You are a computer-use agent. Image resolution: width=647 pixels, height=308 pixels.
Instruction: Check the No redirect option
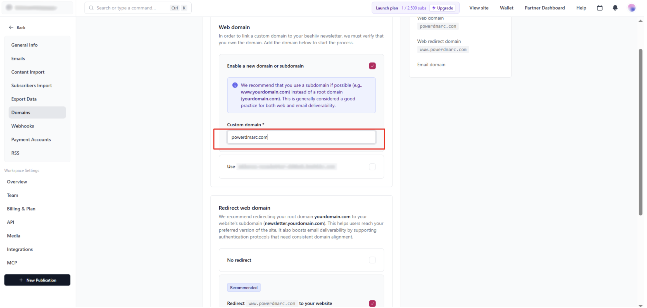pyautogui.click(x=372, y=260)
